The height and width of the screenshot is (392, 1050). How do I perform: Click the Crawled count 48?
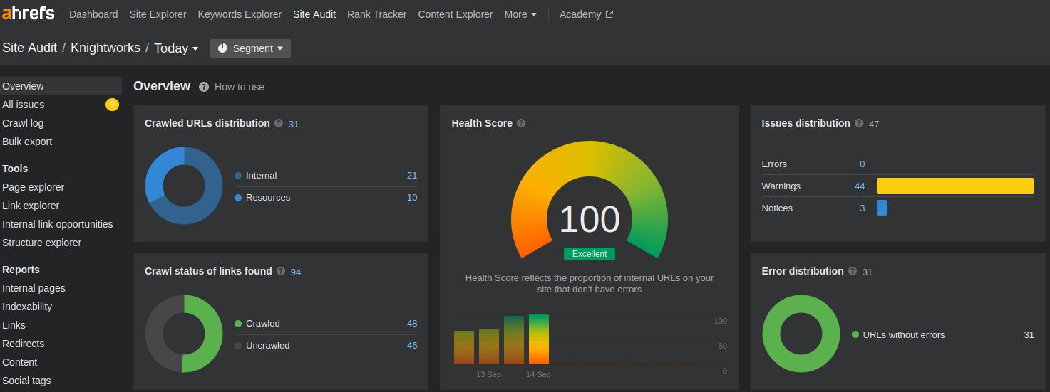tap(412, 324)
